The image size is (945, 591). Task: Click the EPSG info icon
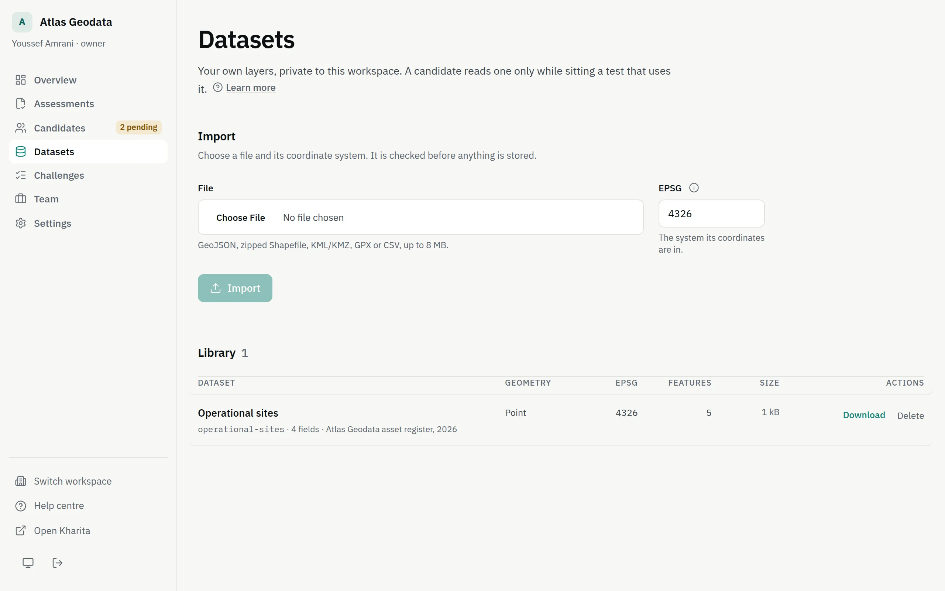[694, 188]
